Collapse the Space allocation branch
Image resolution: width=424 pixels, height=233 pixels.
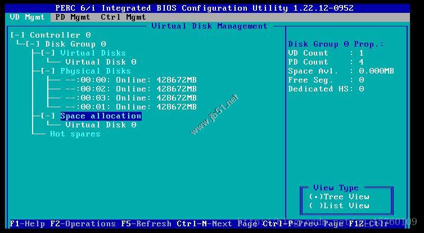click(x=48, y=116)
